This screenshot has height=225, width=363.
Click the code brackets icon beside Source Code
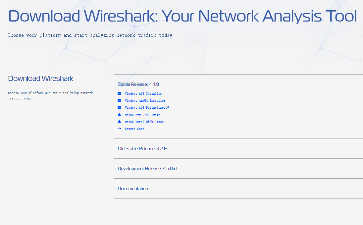pyautogui.click(x=119, y=129)
